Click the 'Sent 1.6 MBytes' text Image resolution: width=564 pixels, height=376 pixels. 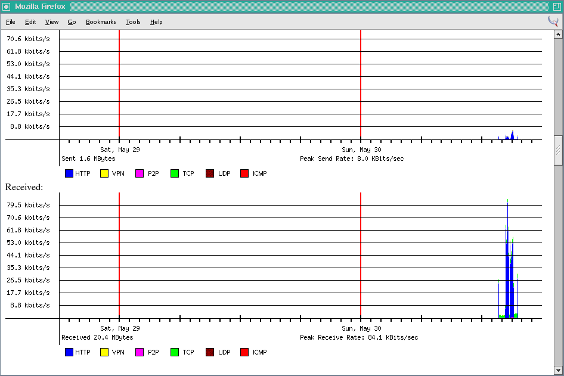[x=88, y=159]
